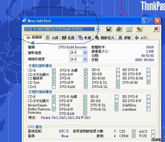
Task: Toggle CSS DVD attribute checkbox
Action: coord(134,131)
